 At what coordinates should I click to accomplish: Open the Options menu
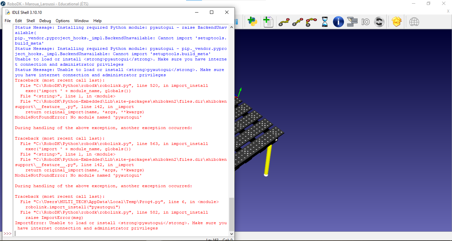[x=63, y=21]
